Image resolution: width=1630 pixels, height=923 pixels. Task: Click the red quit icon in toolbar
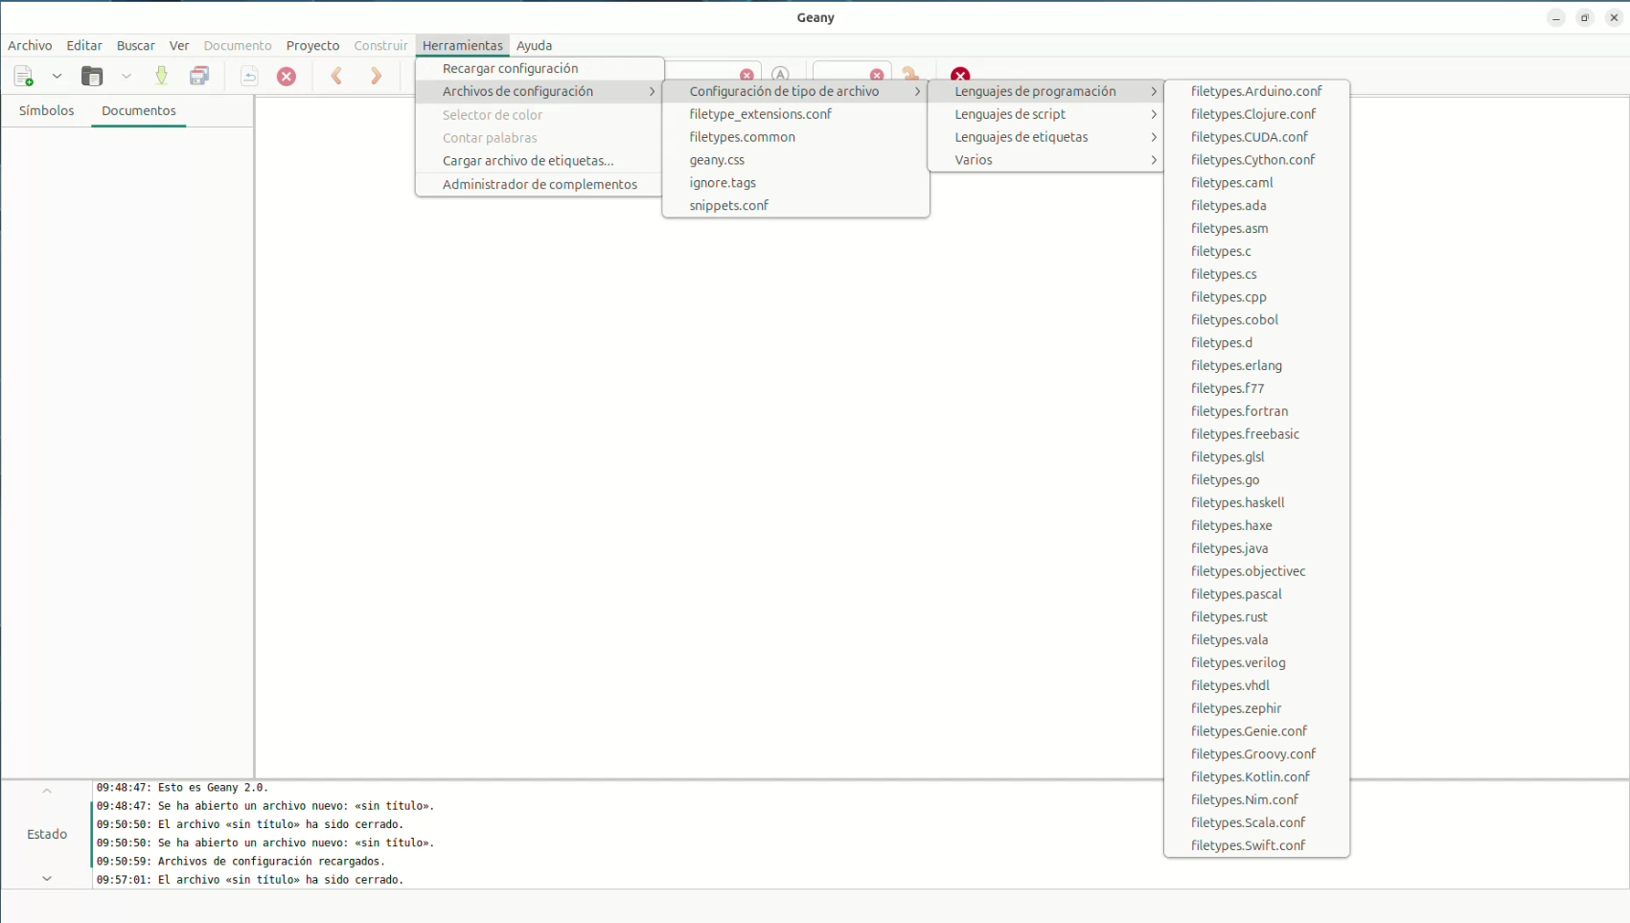coord(960,74)
